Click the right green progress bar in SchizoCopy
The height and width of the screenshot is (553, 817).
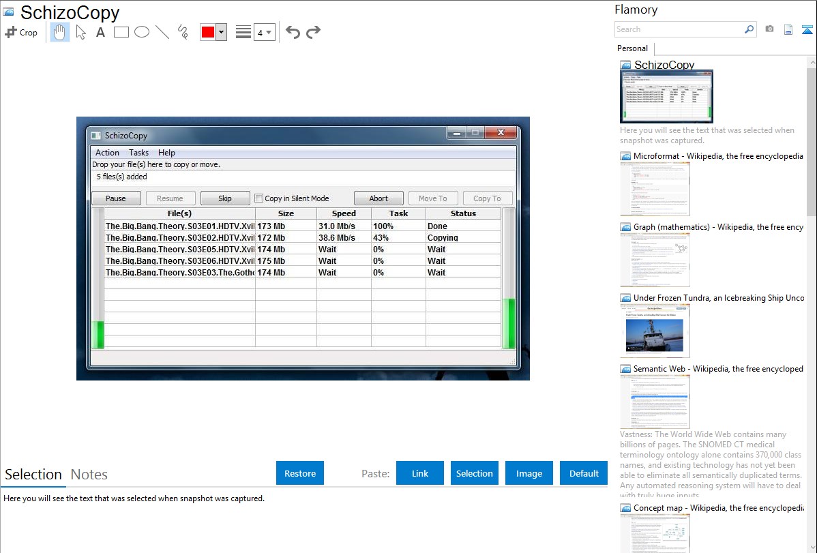pos(509,323)
